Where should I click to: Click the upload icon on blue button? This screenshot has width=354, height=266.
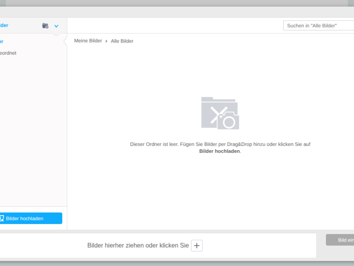pyautogui.click(x=1, y=218)
